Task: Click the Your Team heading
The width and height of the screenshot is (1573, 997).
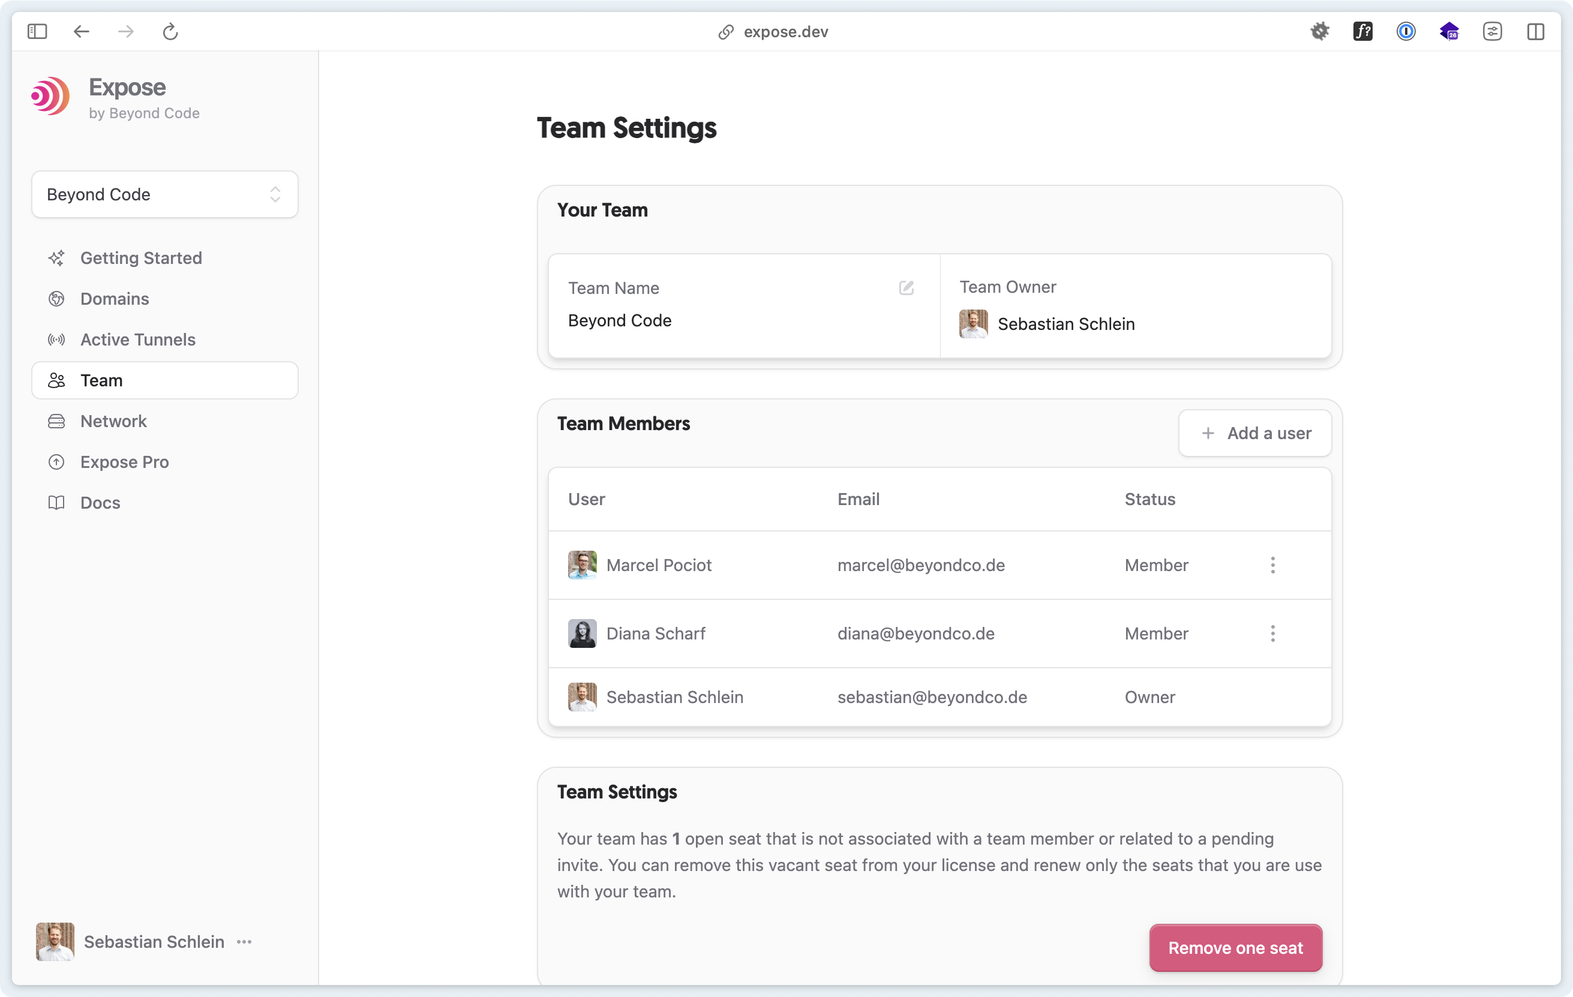Action: [x=602, y=210]
